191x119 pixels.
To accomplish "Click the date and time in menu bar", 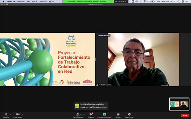I will click(166, 2).
